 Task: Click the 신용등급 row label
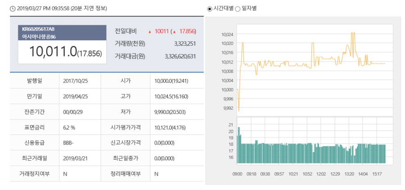click(x=34, y=142)
